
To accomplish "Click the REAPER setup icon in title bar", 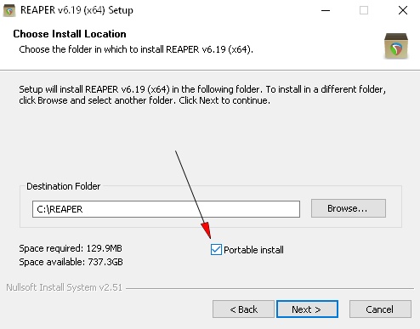I will click(x=9, y=10).
